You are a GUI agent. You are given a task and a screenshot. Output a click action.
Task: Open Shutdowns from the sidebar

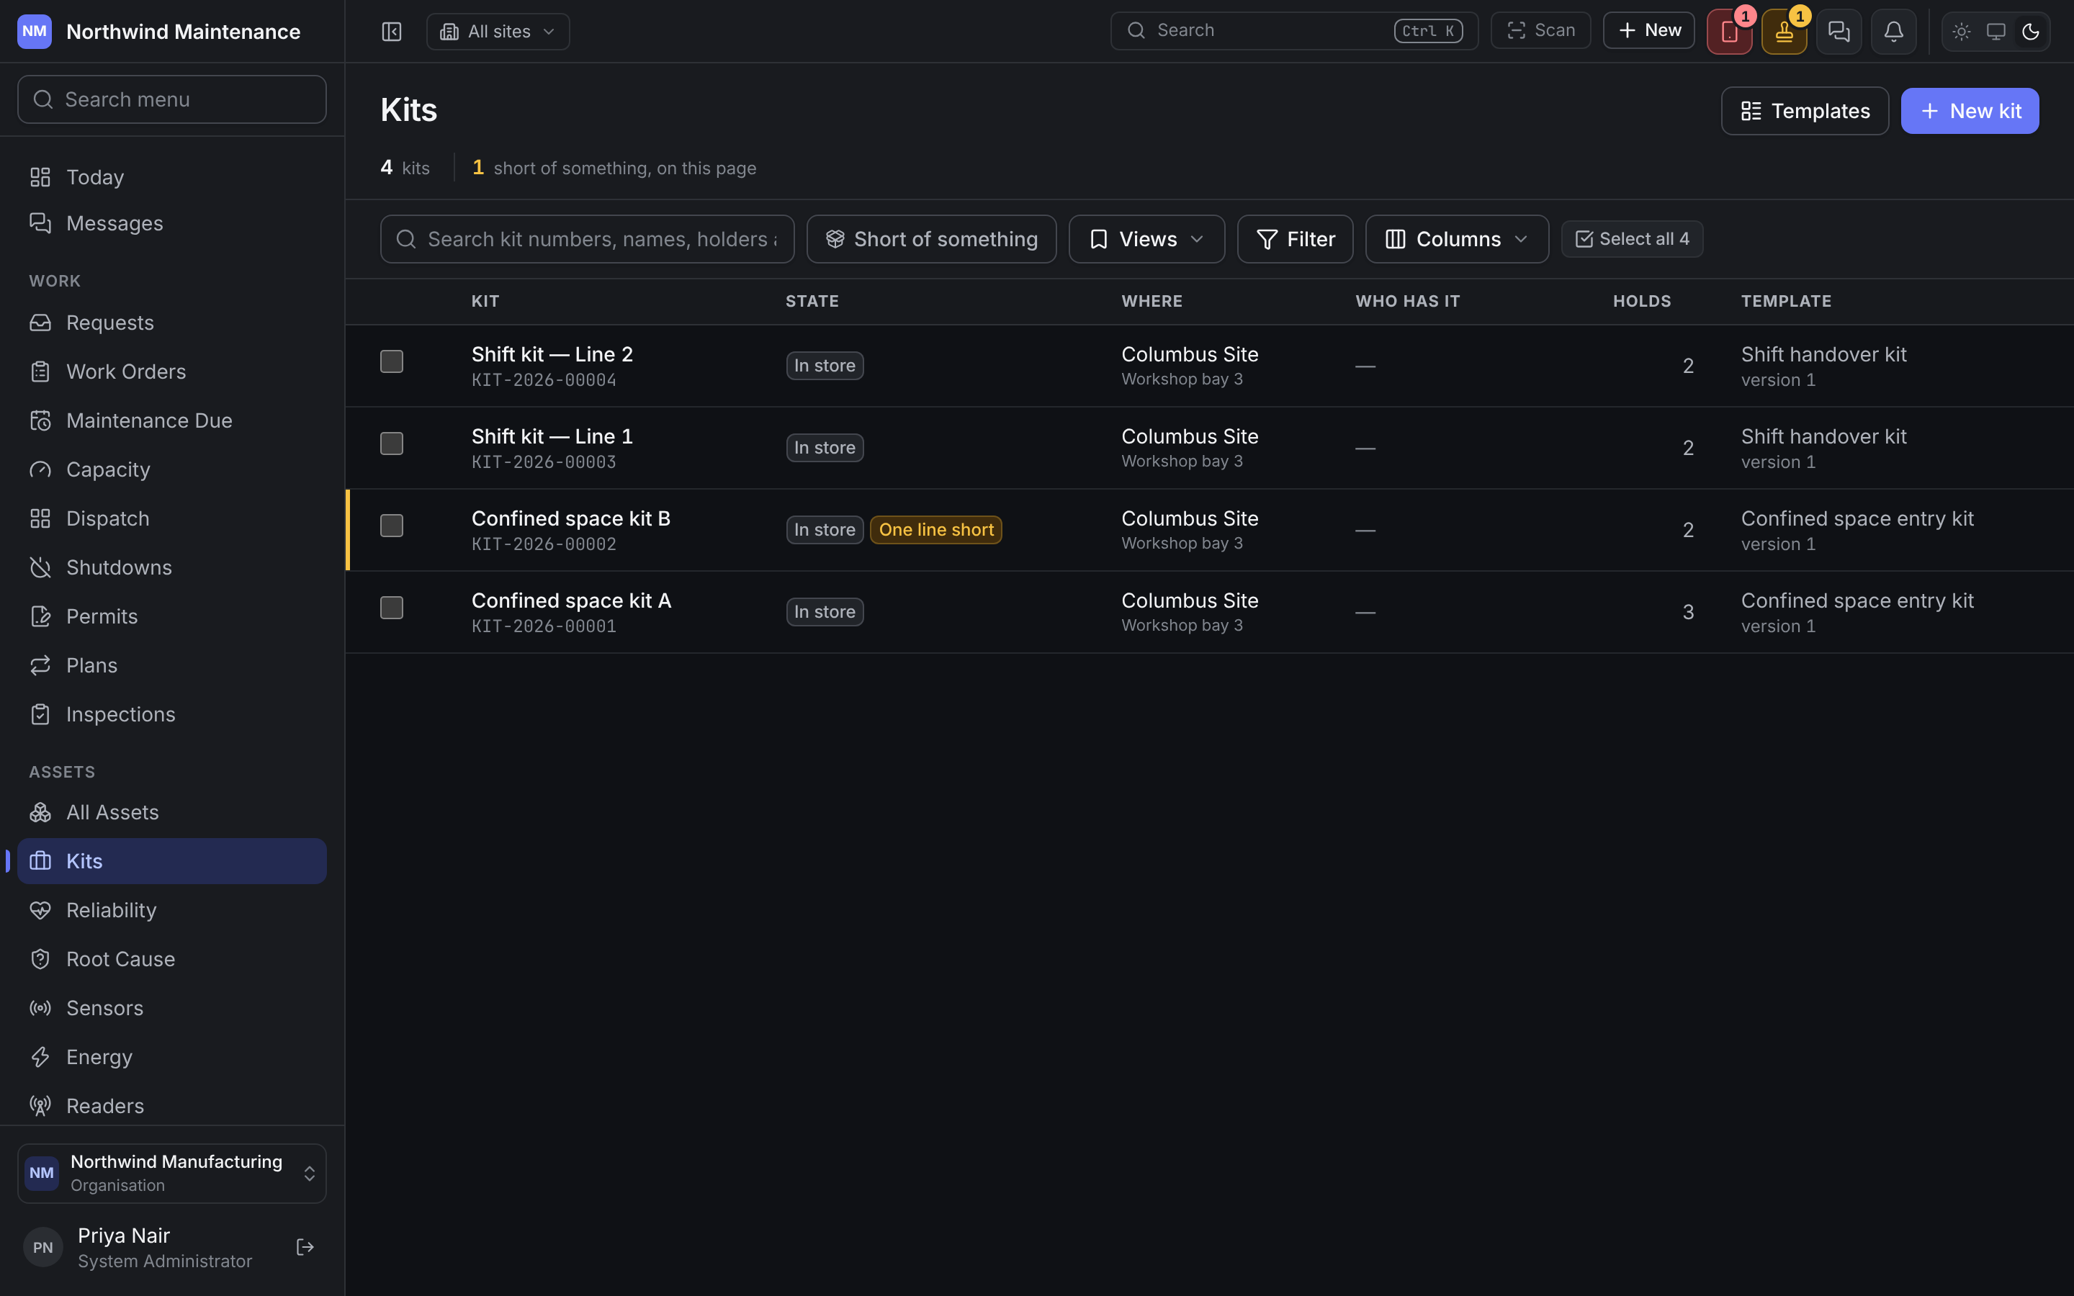[171, 567]
